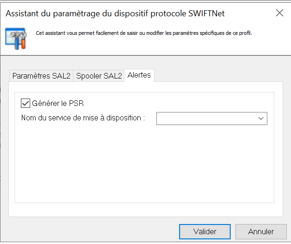Click empty title bar space left of close button
The image size is (291, 244).
(251, 13)
